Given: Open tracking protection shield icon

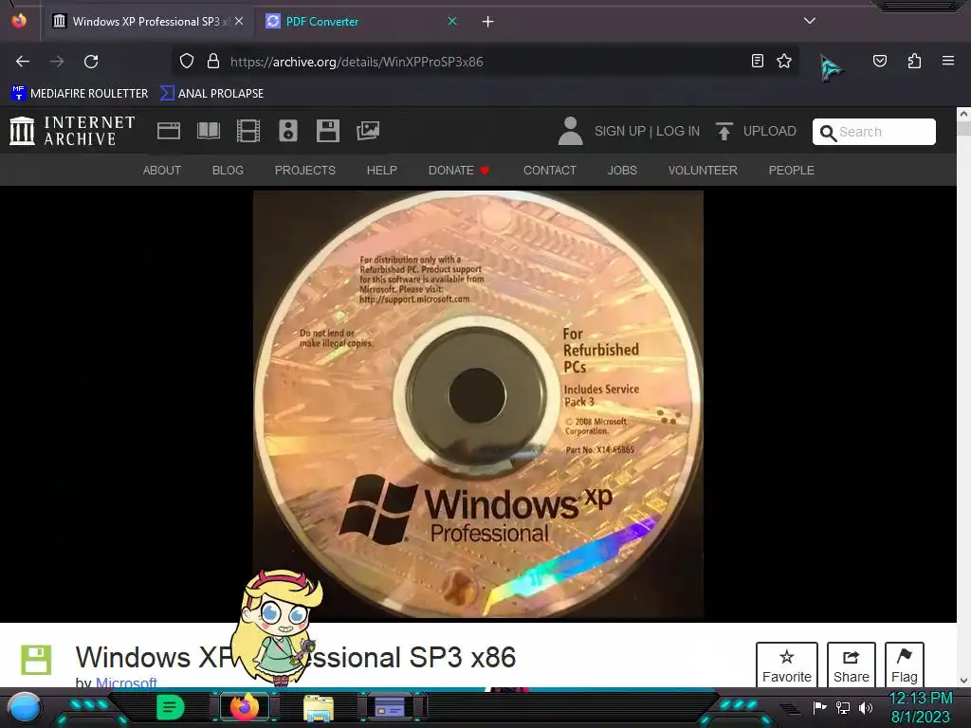Looking at the screenshot, I should click(x=187, y=62).
